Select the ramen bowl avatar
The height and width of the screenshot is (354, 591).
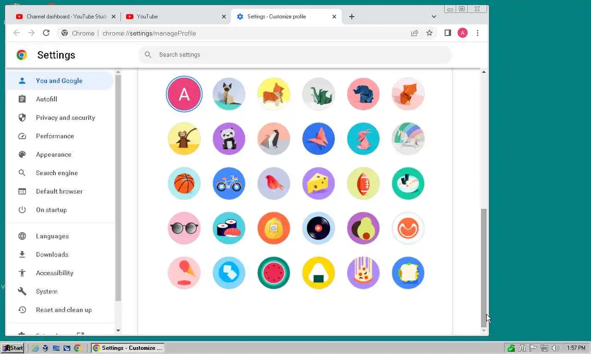point(408,183)
